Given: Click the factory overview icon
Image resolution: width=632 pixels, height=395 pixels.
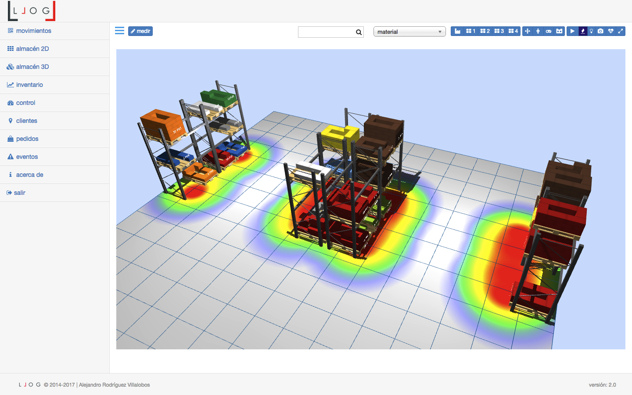Looking at the screenshot, I should coord(457,31).
